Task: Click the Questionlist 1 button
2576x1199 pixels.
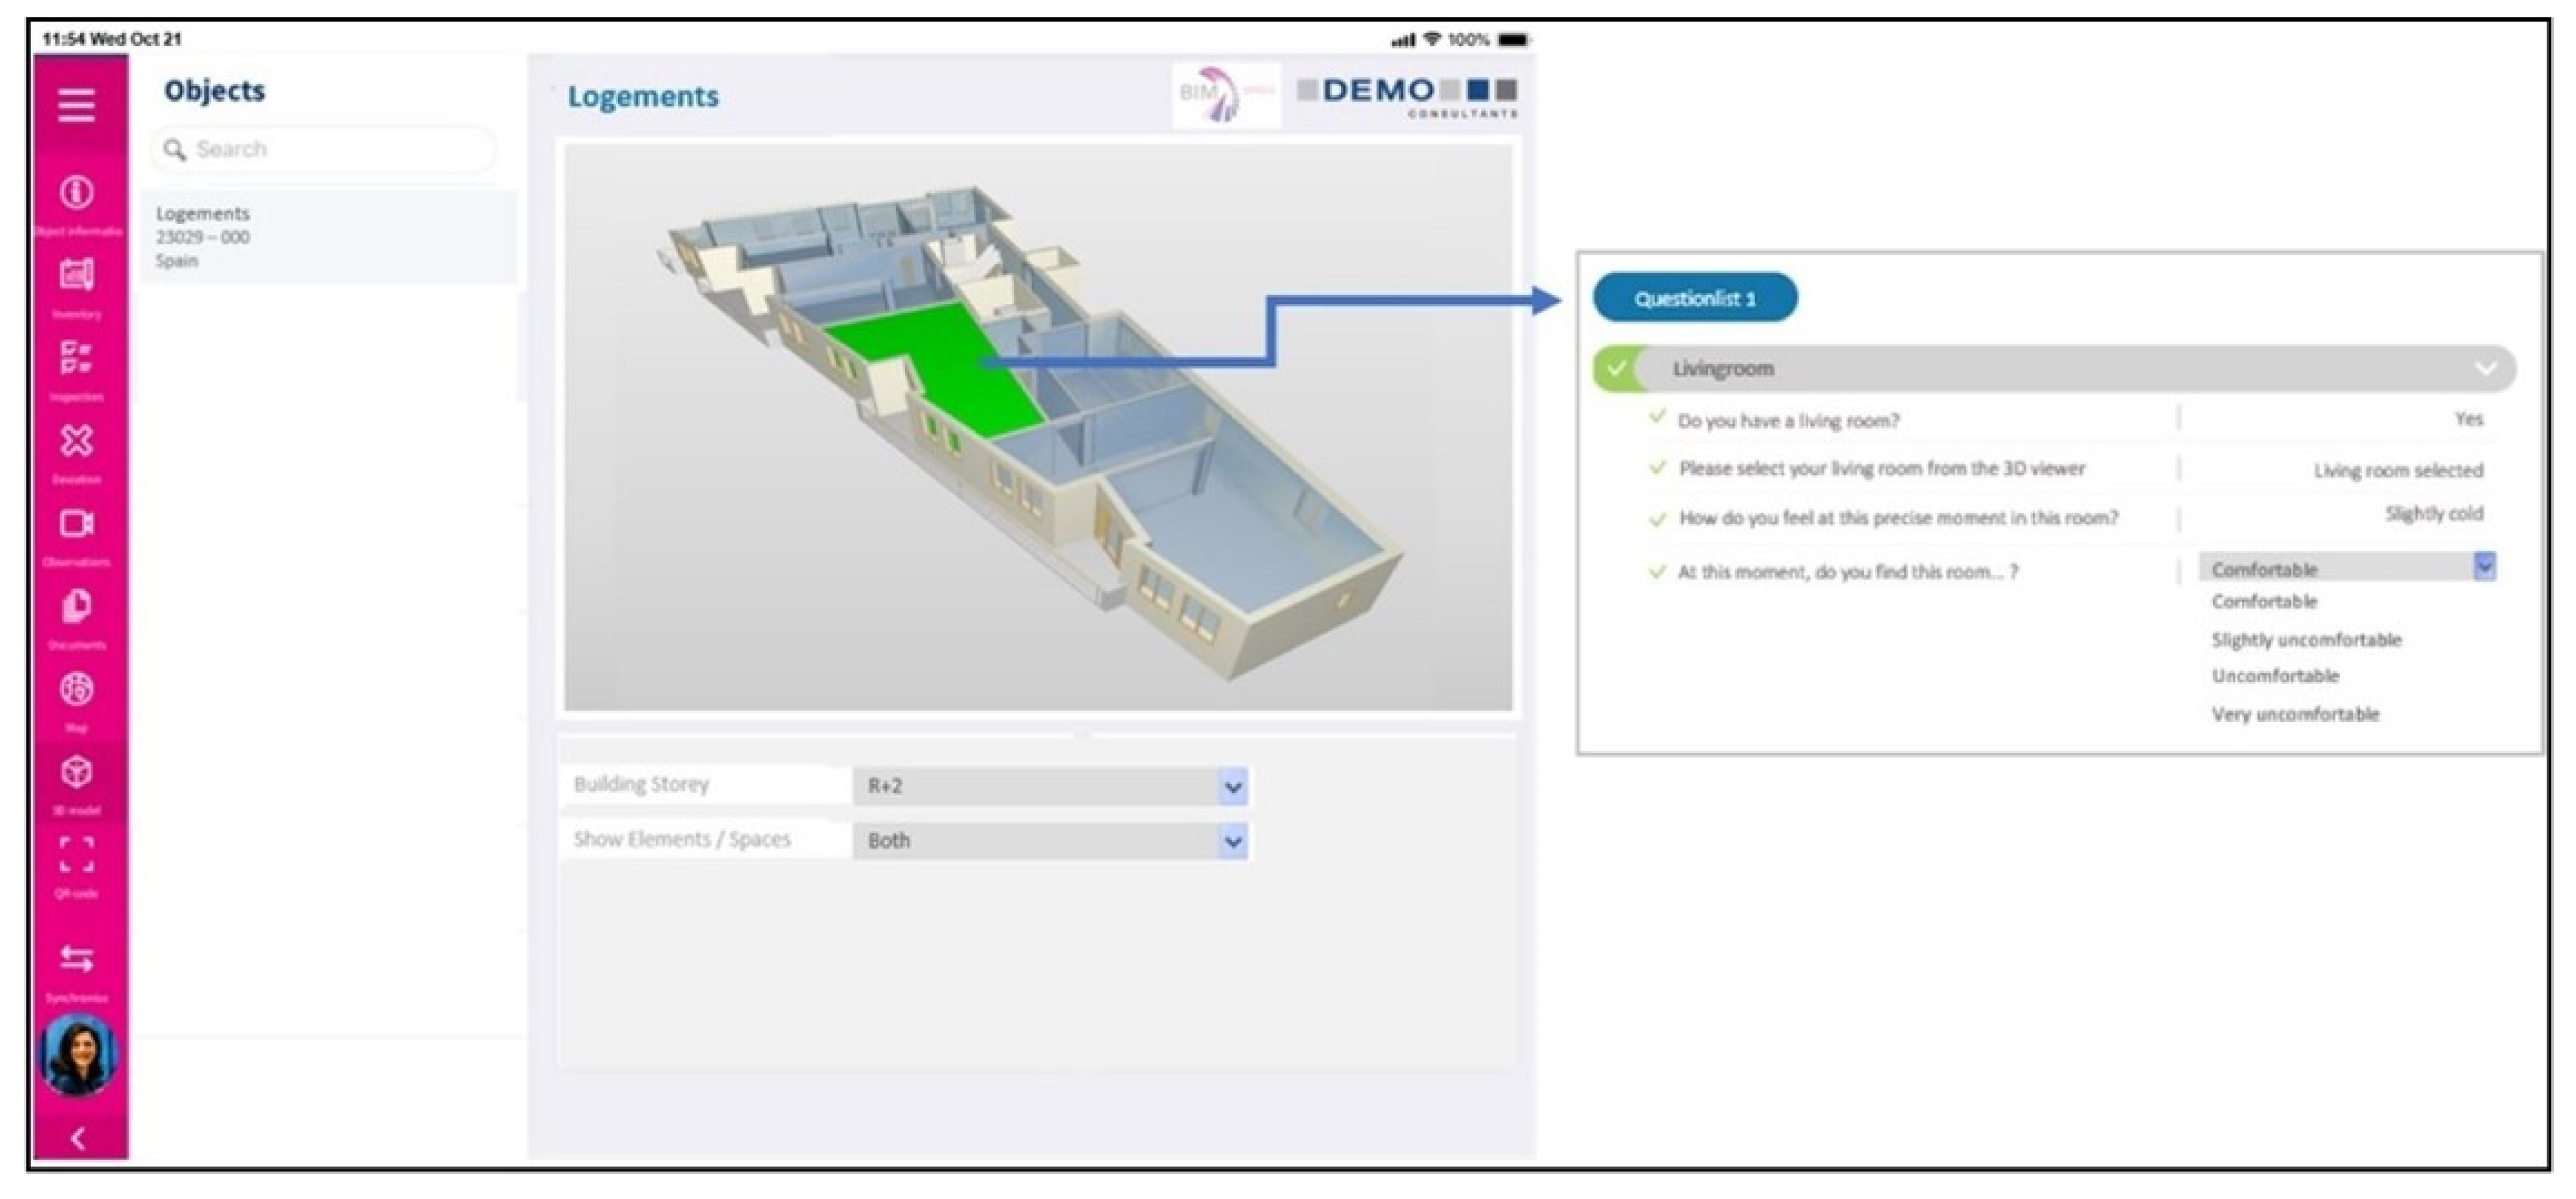Action: [x=1694, y=298]
